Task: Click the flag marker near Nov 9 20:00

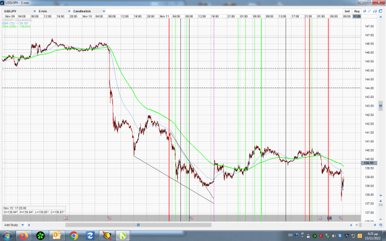Action: point(65,218)
